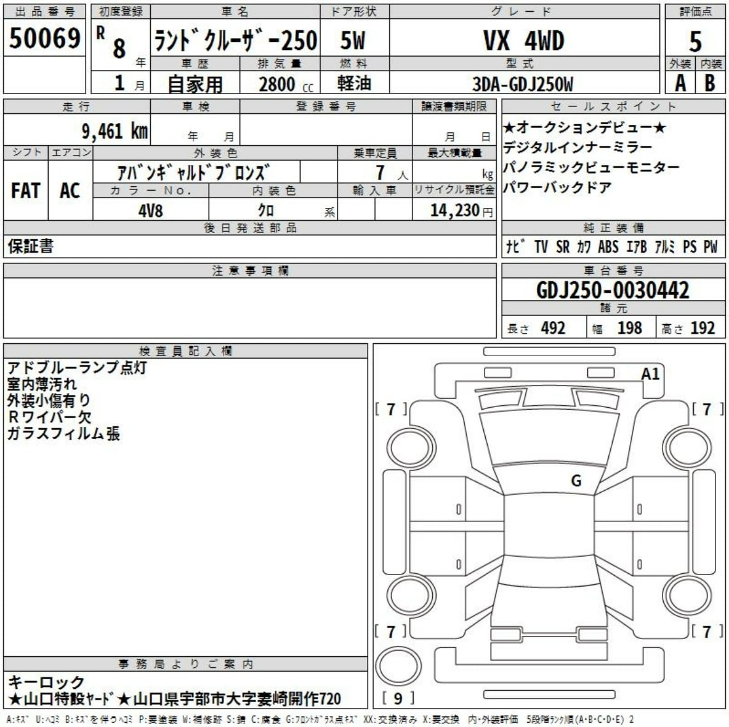The width and height of the screenshot is (729, 727).
Task: Click the lot number 50069
Action: point(44,38)
